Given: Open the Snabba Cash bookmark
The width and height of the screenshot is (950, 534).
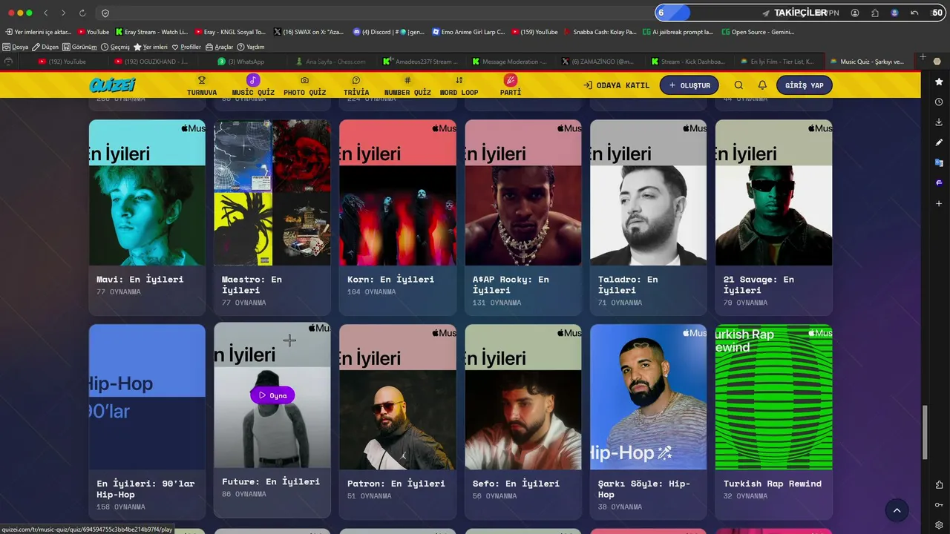Looking at the screenshot, I should [x=600, y=32].
